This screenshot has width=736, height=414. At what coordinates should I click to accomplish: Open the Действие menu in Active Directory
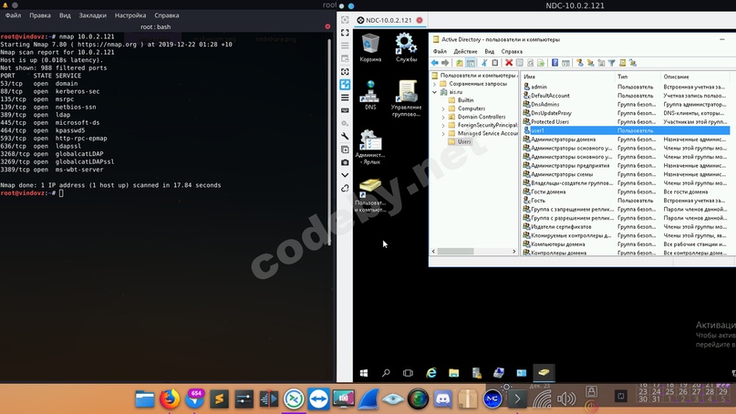click(465, 52)
